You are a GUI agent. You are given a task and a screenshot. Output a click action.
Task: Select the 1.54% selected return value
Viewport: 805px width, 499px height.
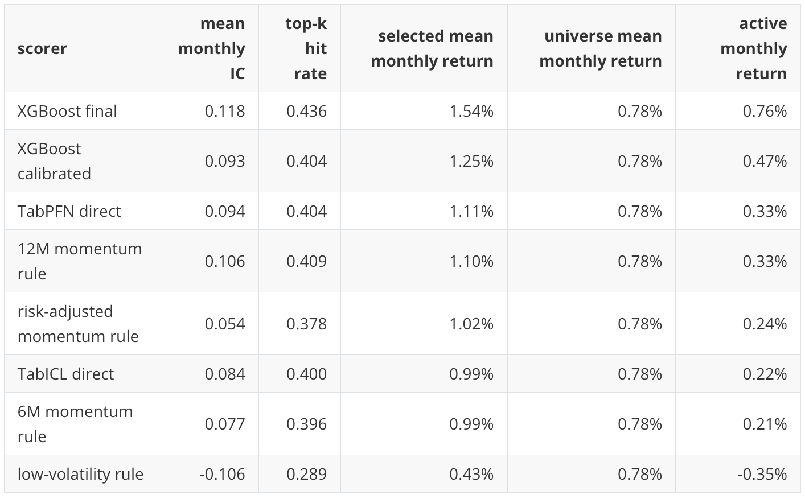(x=471, y=111)
